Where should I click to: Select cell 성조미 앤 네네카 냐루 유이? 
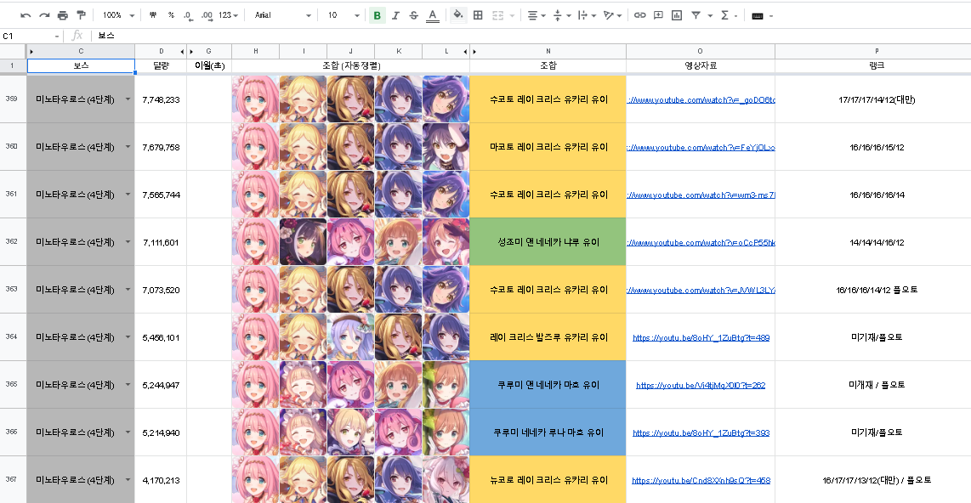548,242
